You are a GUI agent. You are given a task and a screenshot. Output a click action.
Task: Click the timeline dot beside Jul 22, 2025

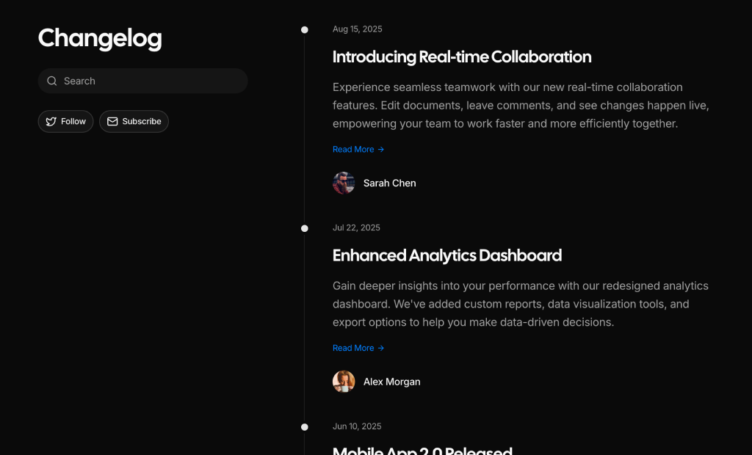[305, 227]
